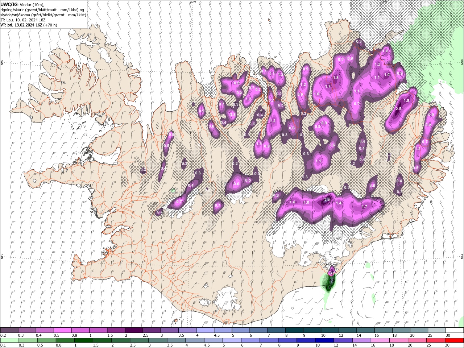
Task: Pick the bright red lower legend swatch labeled 30
Action: click(455, 340)
